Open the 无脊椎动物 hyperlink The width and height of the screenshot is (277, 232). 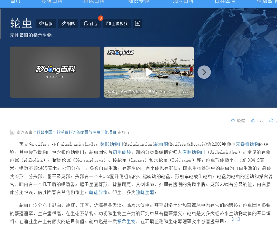(x=247, y=144)
